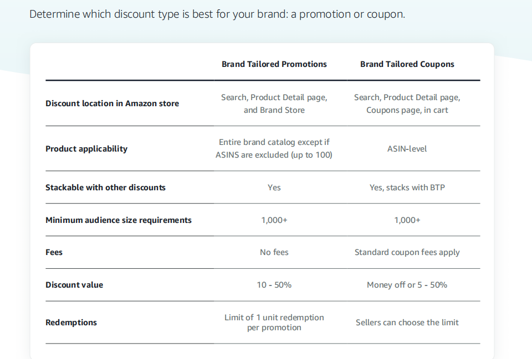Click 'Coupons page, in cart' text
This screenshot has height=359, width=532.
[x=407, y=110]
